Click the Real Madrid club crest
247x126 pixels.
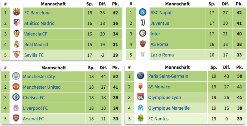pos(17,44)
